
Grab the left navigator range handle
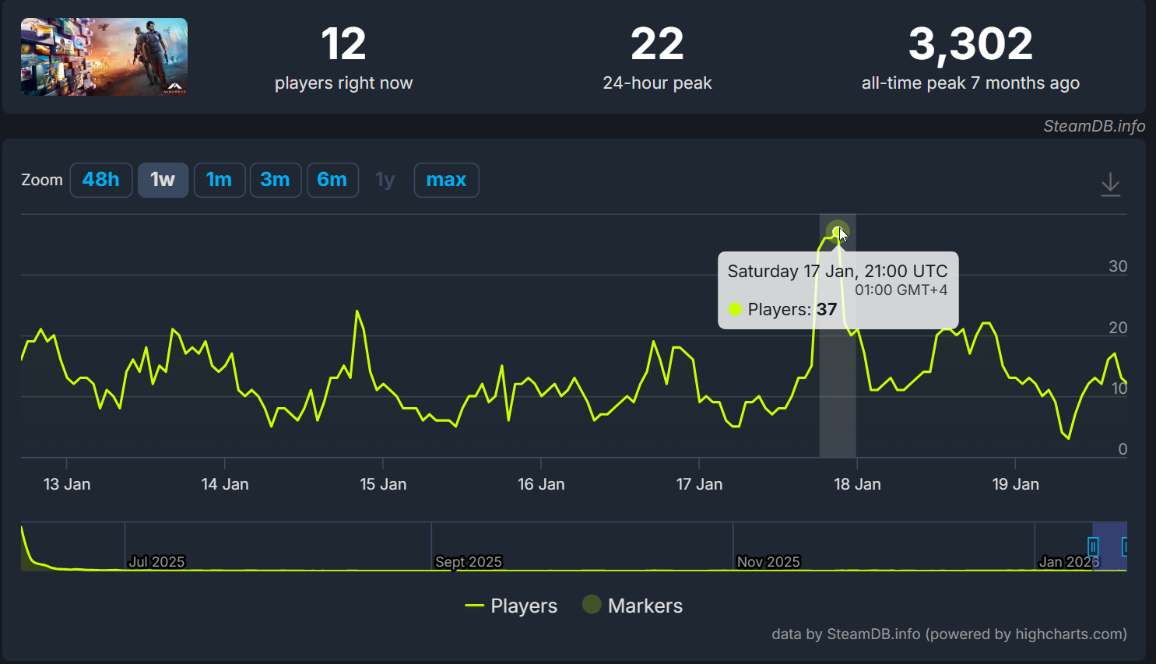pyautogui.click(x=1093, y=546)
